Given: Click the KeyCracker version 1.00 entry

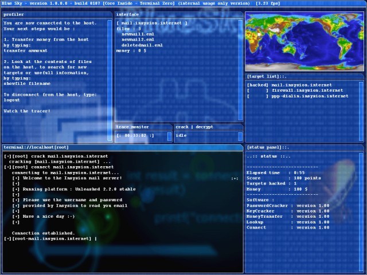Looking at the screenshot, I should 288,211.
